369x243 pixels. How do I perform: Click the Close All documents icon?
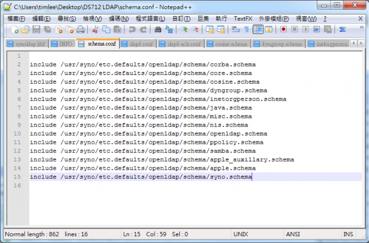70,29
